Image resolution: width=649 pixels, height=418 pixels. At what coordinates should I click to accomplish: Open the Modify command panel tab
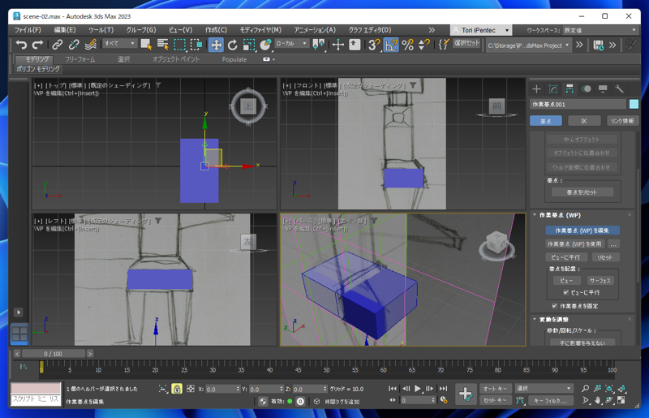(x=553, y=88)
